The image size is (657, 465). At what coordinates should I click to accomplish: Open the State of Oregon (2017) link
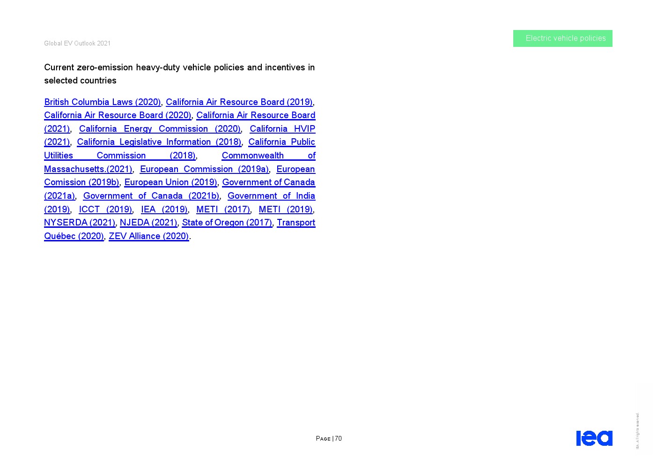(227, 223)
